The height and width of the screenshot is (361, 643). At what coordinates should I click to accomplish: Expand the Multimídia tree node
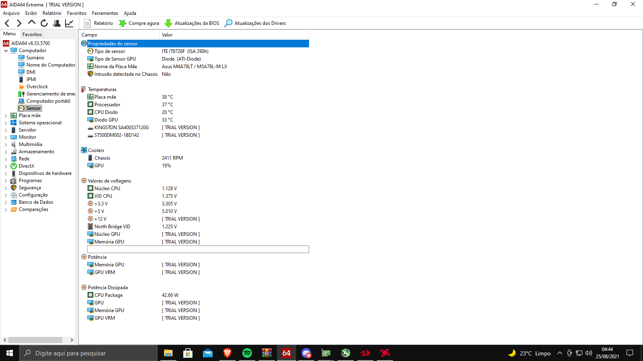click(6, 145)
